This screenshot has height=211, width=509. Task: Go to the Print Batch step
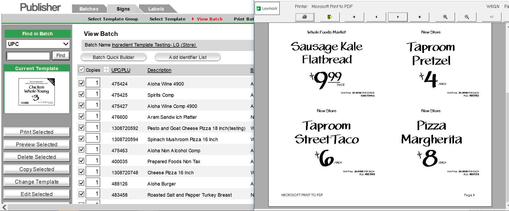244,19
